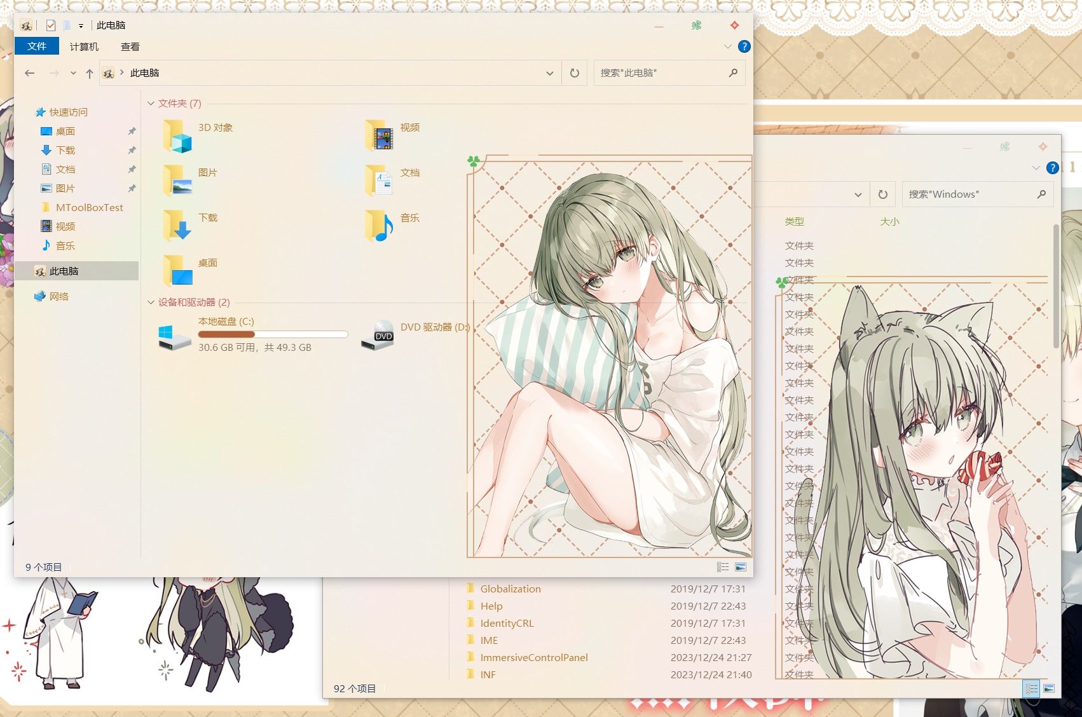Viewport: 1082px width, 717px height.
Task: Open the 音乐 folder in main pane
Action: [x=380, y=226]
